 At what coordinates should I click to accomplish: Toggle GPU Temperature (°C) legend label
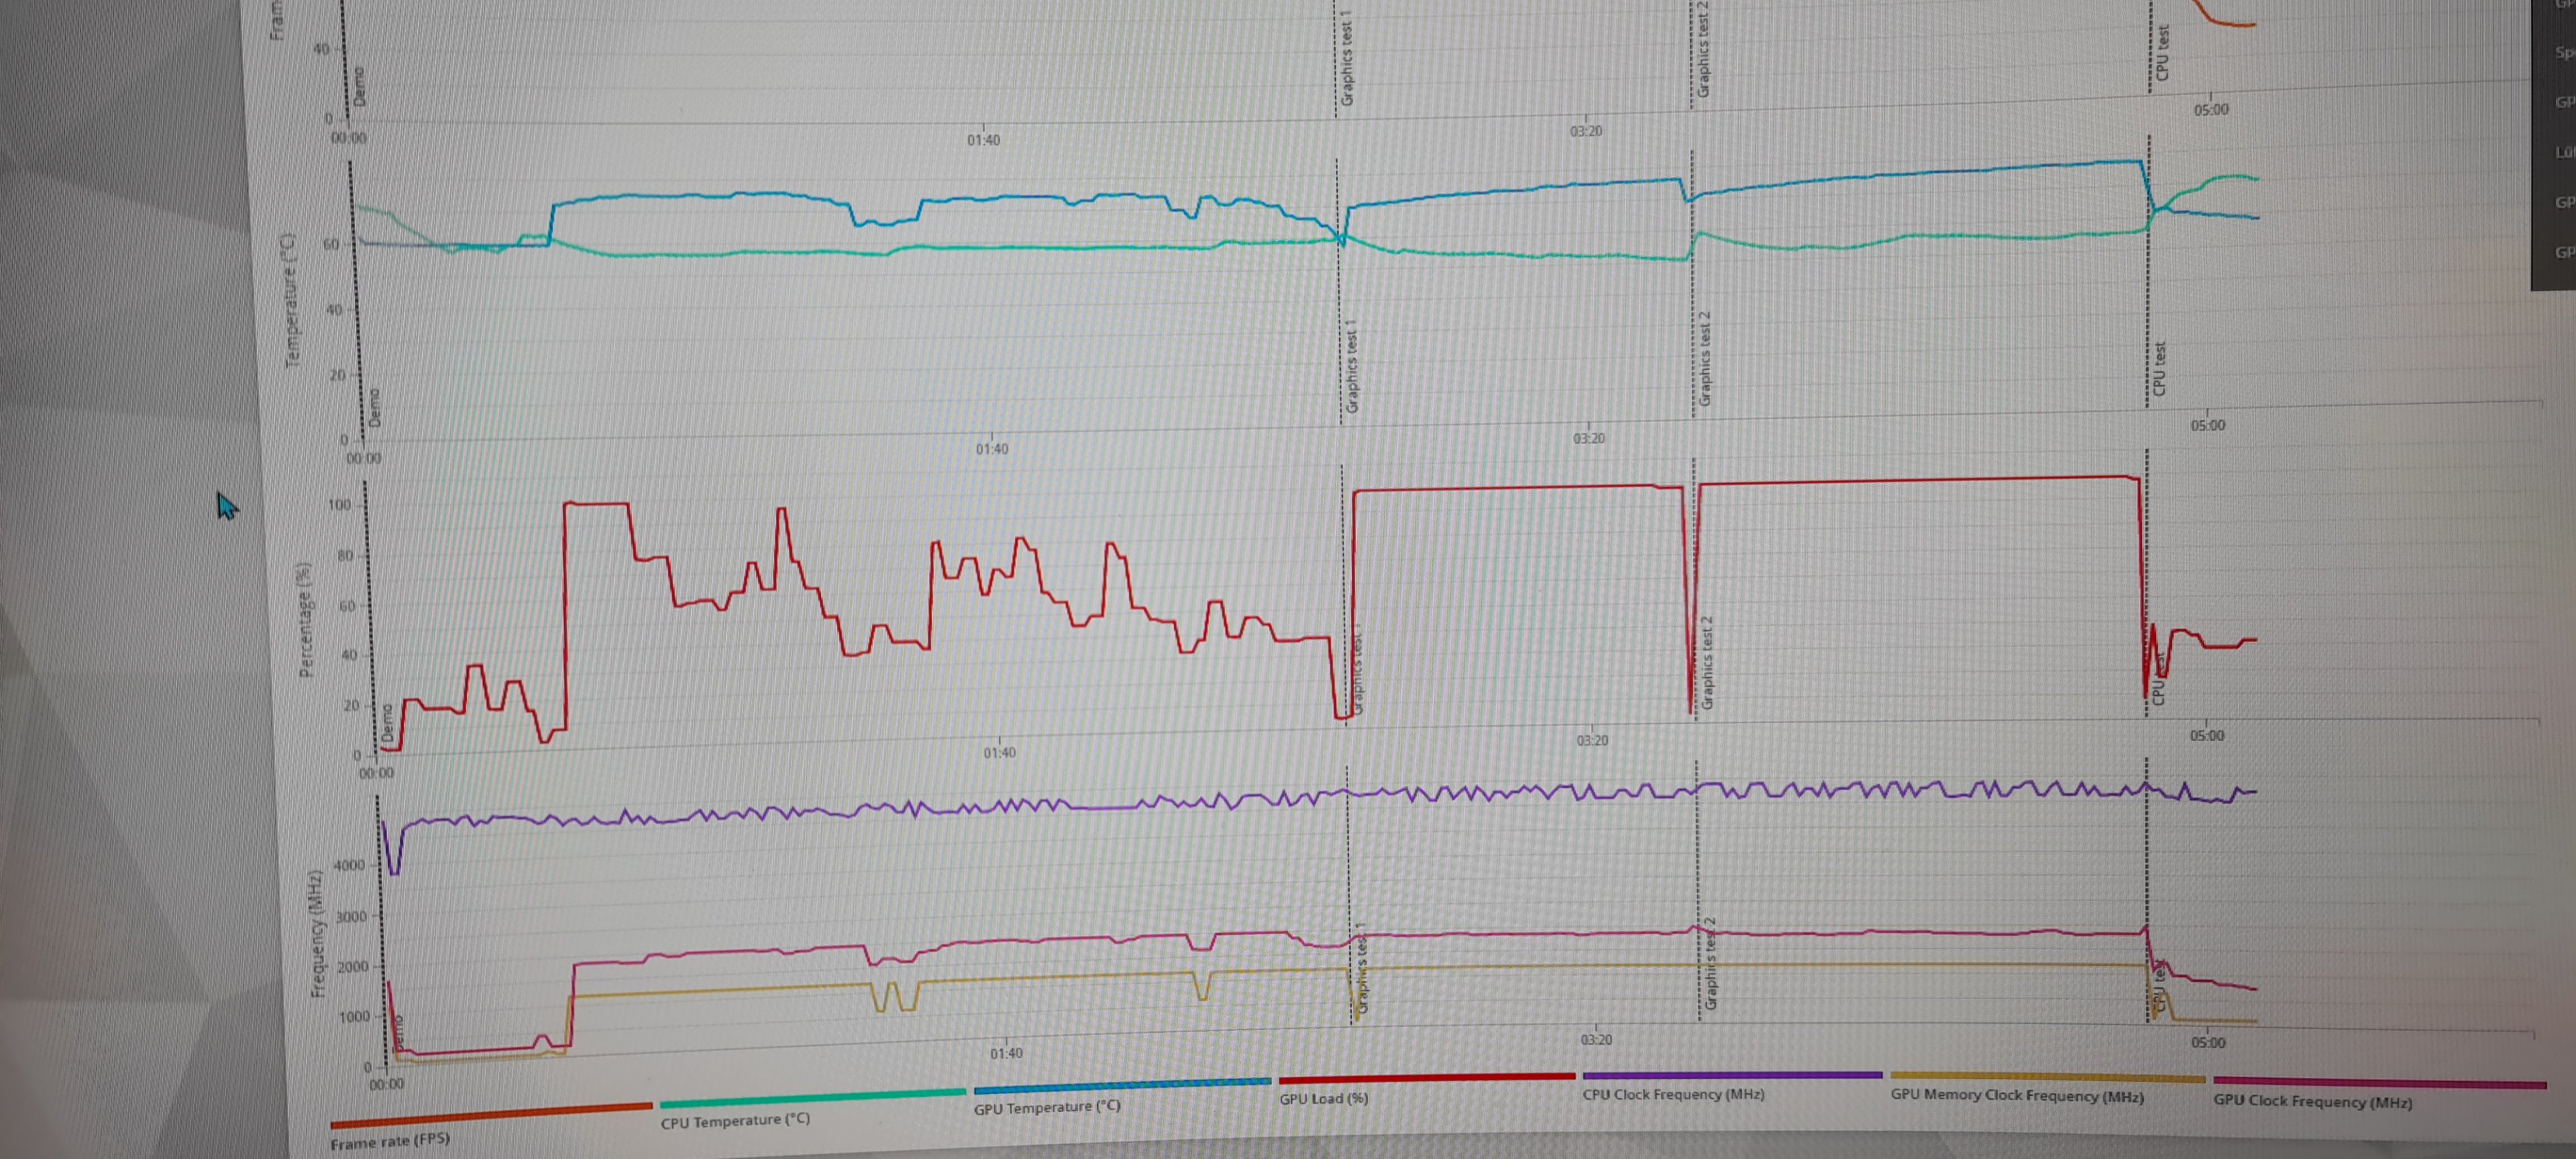pyautogui.click(x=1047, y=1107)
